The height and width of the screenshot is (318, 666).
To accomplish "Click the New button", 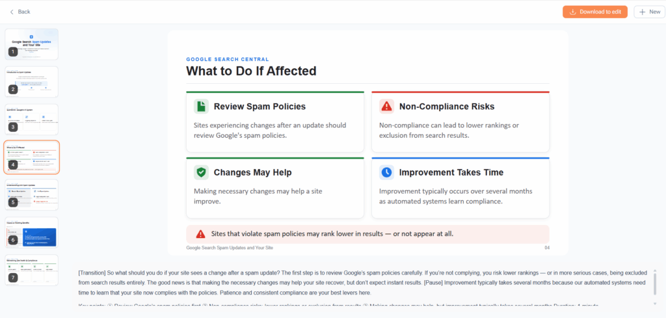I will coord(650,12).
